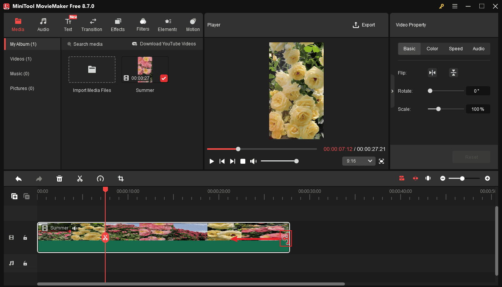
Task: Switch to Speed property tab
Action: pos(456,49)
